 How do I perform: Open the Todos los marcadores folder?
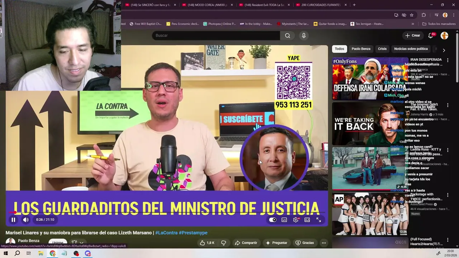point(439,24)
